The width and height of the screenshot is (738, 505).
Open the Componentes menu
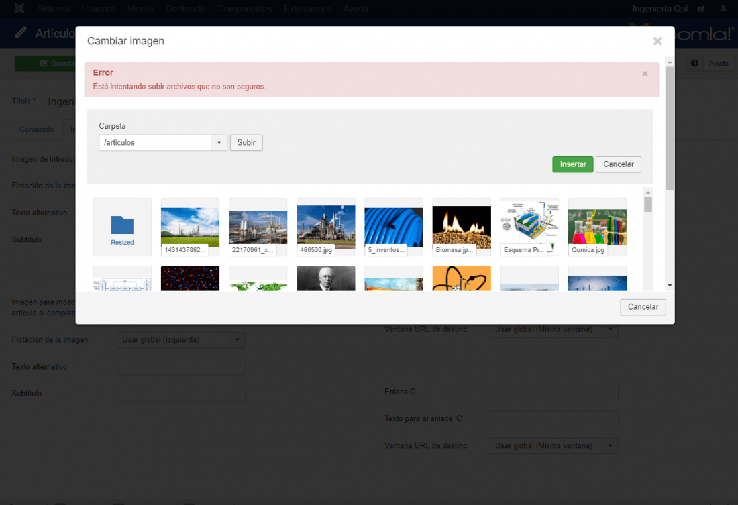pyautogui.click(x=244, y=9)
